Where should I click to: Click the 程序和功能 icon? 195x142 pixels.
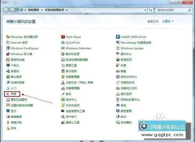(8, 60)
